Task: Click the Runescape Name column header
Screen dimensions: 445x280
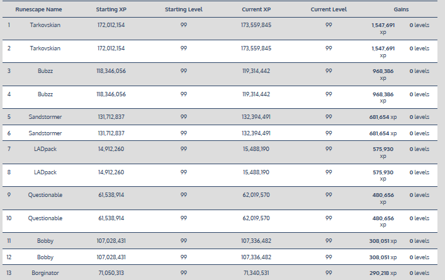Action: coord(38,11)
